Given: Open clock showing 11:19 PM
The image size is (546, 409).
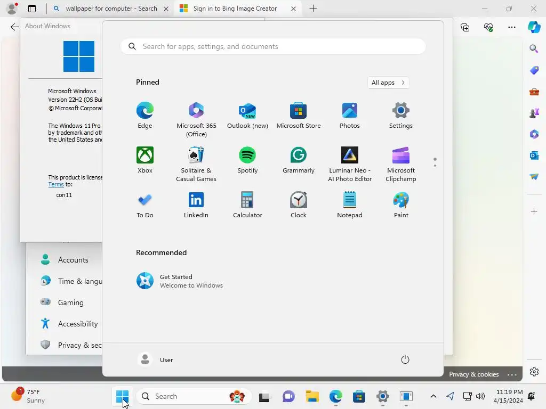Looking at the screenshot, I should point(508,396).
